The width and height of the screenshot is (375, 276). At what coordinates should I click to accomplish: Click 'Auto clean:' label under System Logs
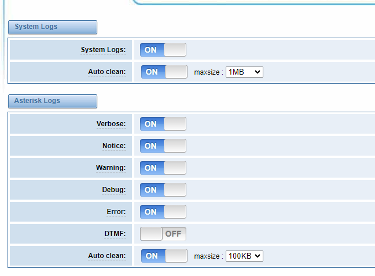[107, 72]
